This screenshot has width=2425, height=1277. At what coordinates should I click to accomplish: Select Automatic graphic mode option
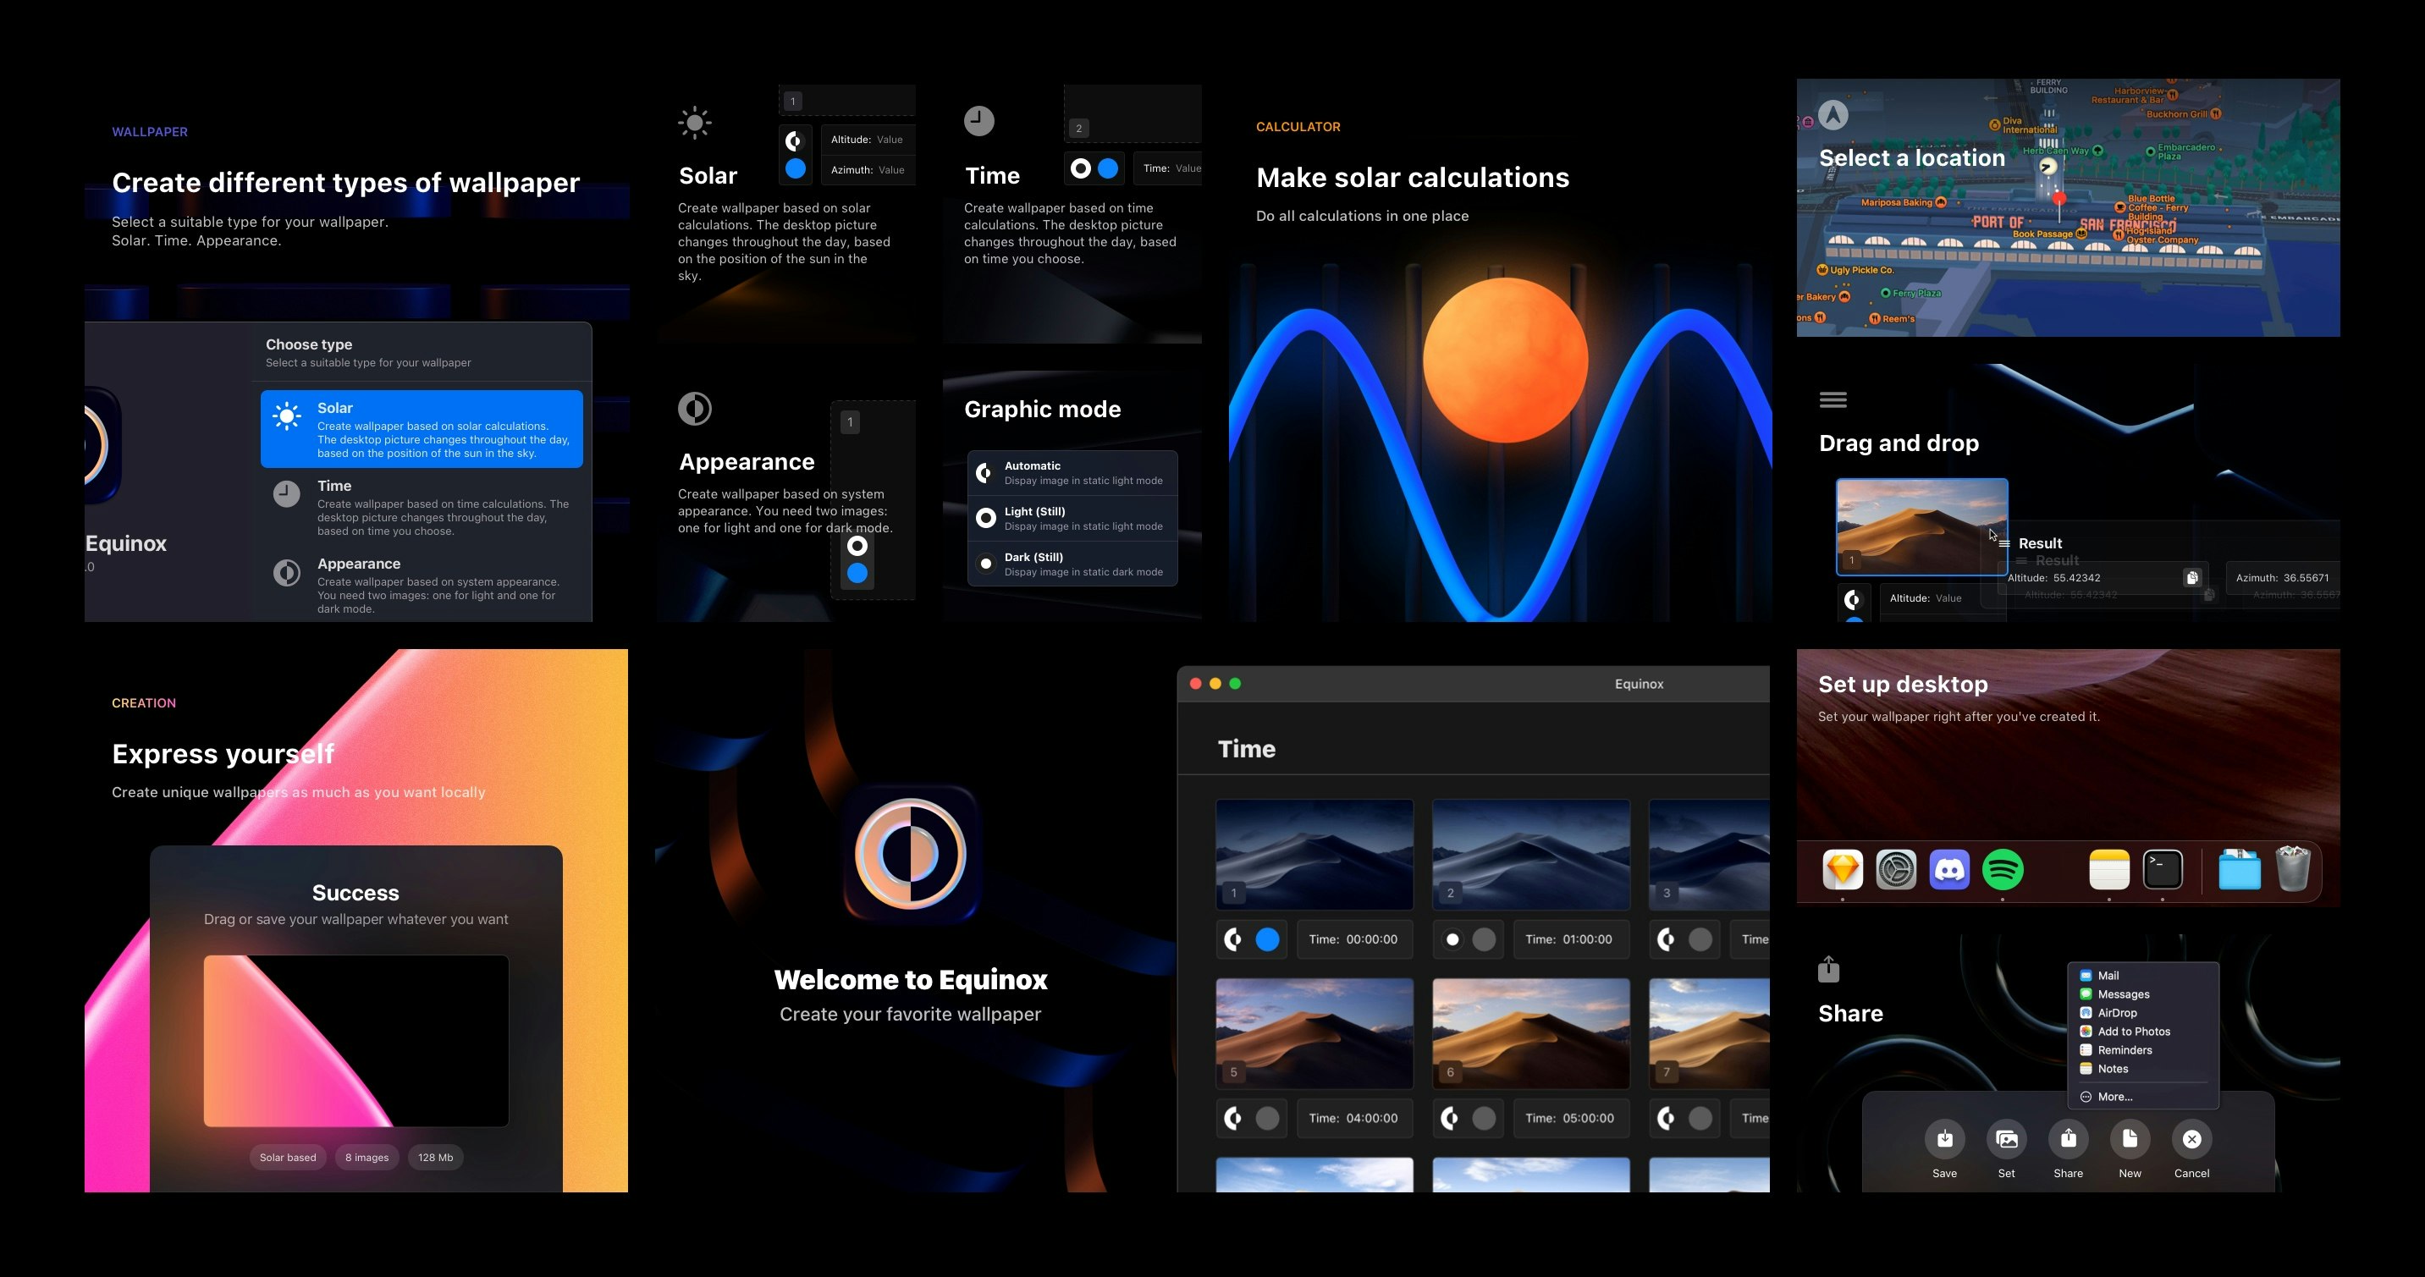pyautogui.click(x=1072, y=473)
